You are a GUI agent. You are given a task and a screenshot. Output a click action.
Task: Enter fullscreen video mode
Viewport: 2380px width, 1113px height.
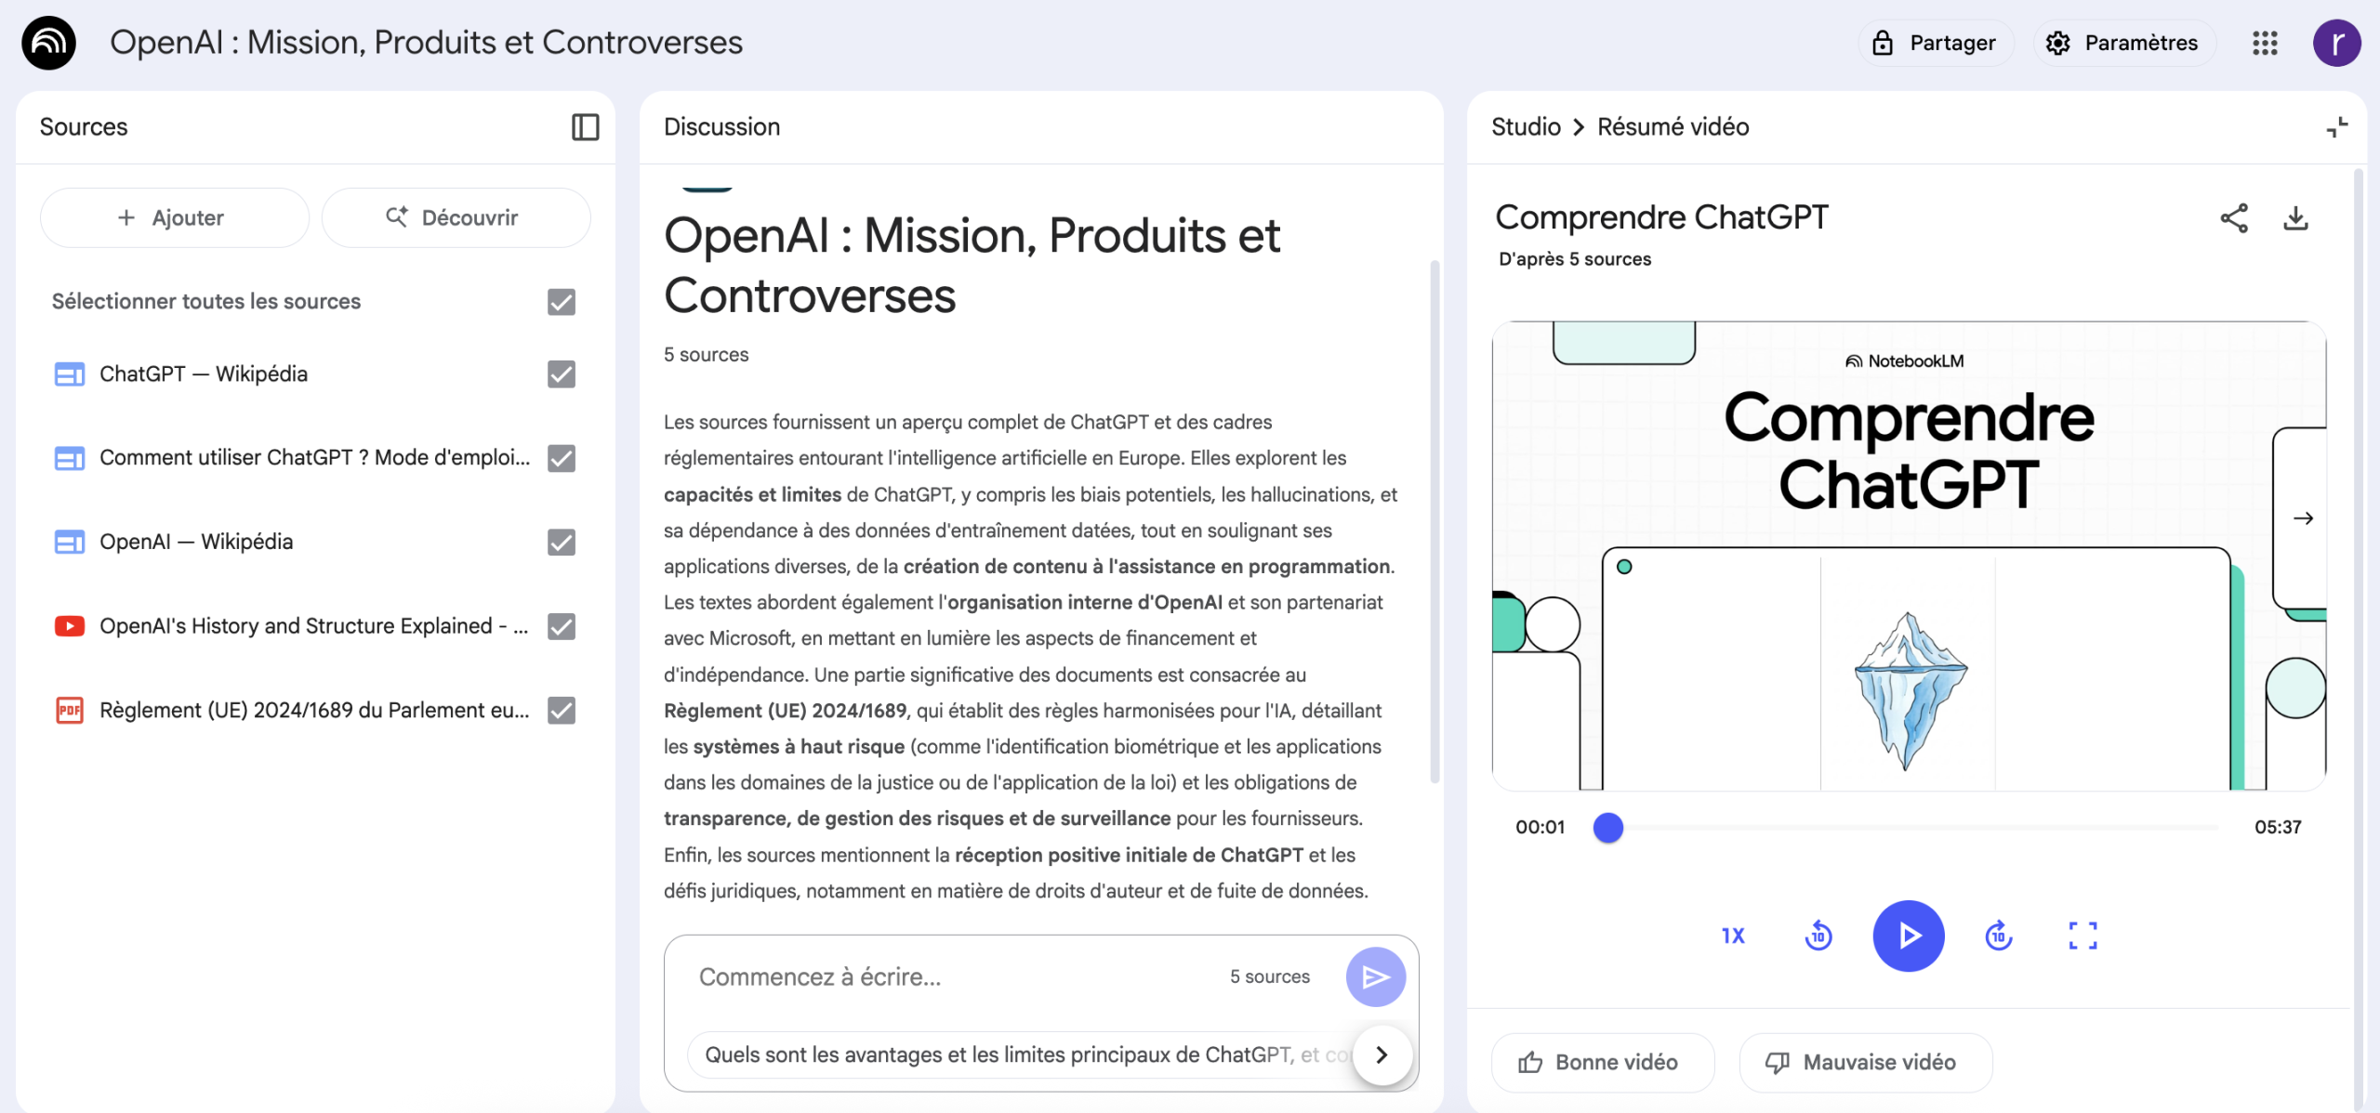click(2082, 936)
